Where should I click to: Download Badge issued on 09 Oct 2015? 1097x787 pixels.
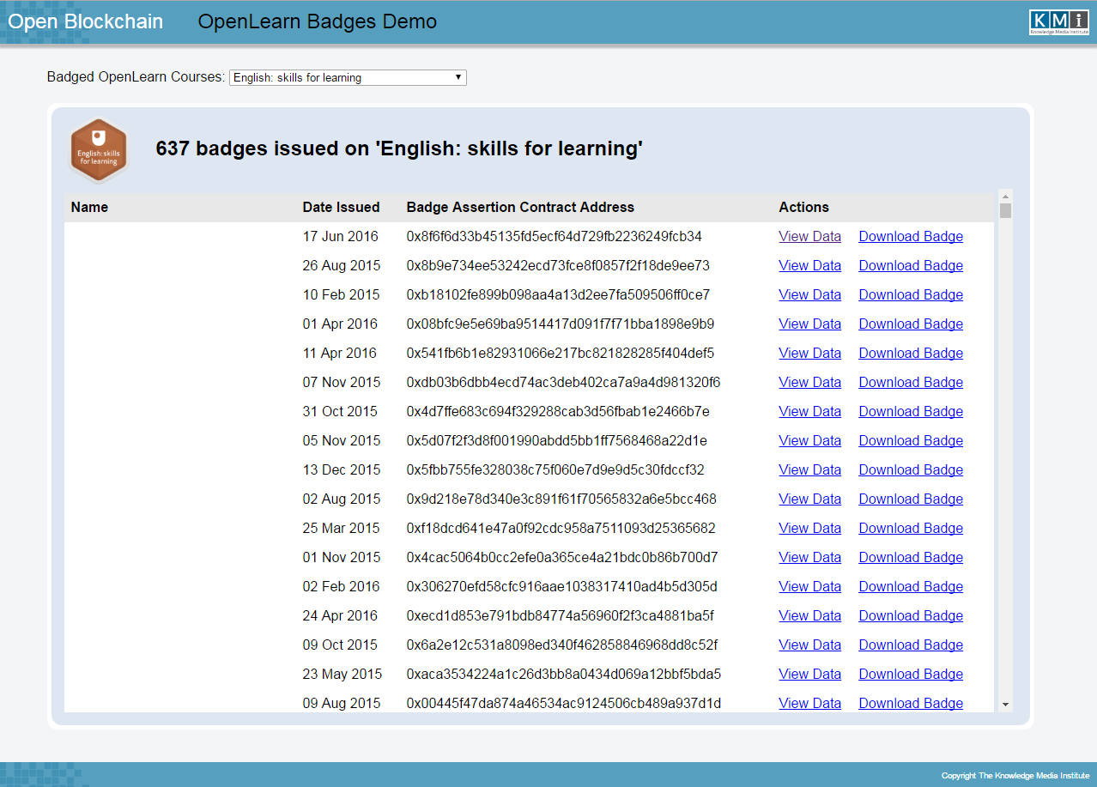coord(910,645)
